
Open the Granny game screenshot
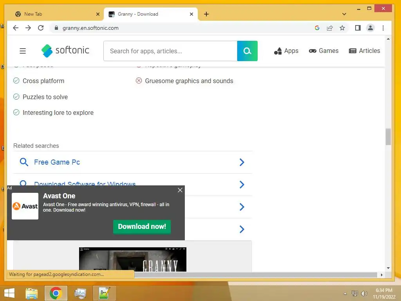click(133, 259)
